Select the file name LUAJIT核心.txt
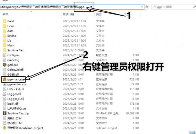 tap(17, 109)
